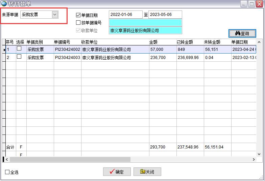265x181 pixels.
Task: Click the start date field 2022-01-06
Action: 125,15
